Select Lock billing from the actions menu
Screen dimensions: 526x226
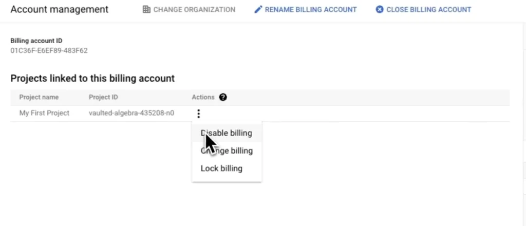click(x=221, y=168)
